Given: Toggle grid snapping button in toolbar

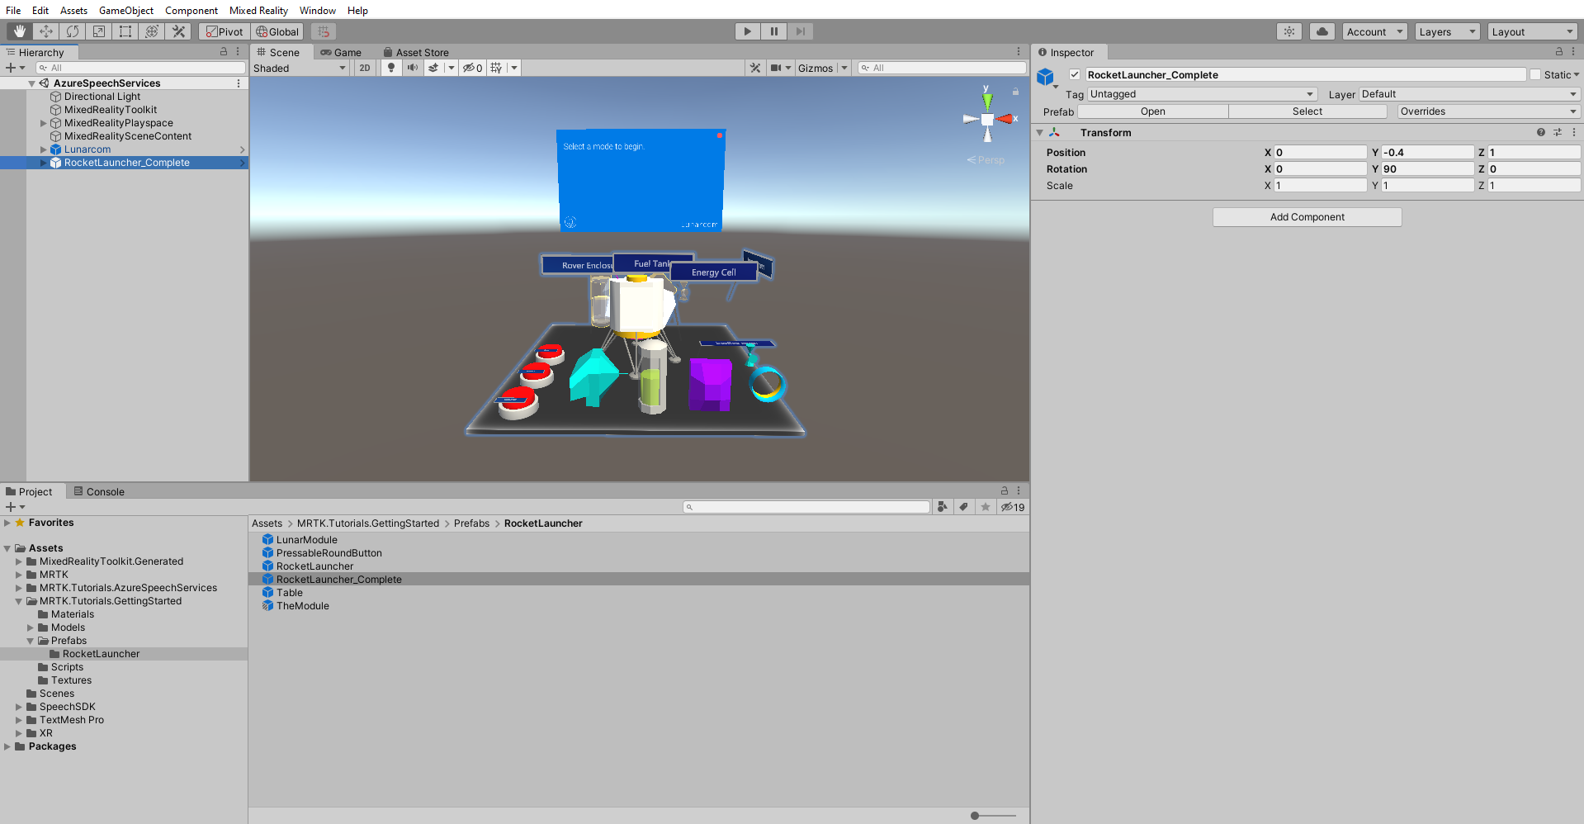Looking at the screenshot, I should pos(324,31).
